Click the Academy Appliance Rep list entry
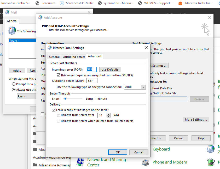Image resolution: width=220 pixels, height=169 pixels. click(x=52, y=157)
